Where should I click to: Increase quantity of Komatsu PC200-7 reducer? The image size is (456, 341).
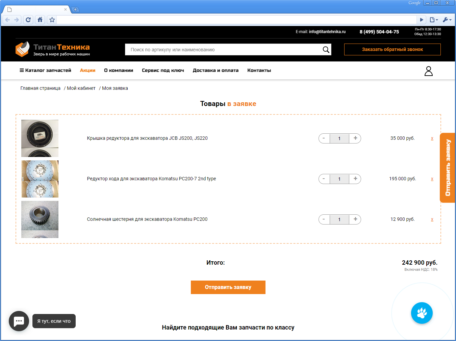pyautogui.click(x=355, y=179)
